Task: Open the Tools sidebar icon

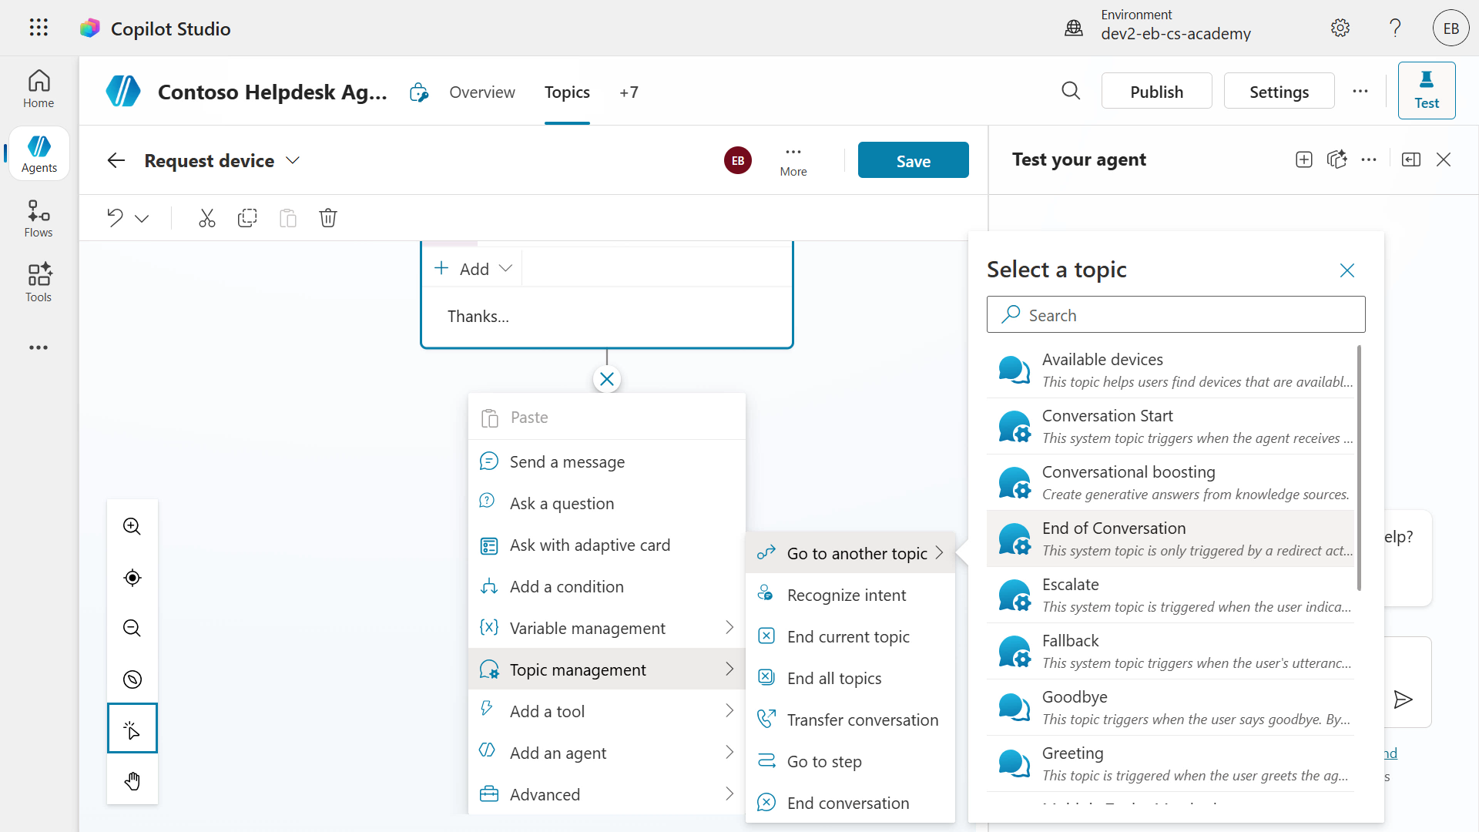Action: [x=39, y=283]
